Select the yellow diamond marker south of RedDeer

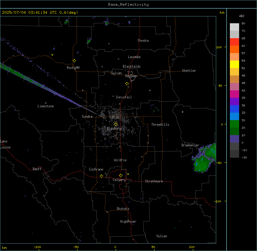[x=127, y=84]
